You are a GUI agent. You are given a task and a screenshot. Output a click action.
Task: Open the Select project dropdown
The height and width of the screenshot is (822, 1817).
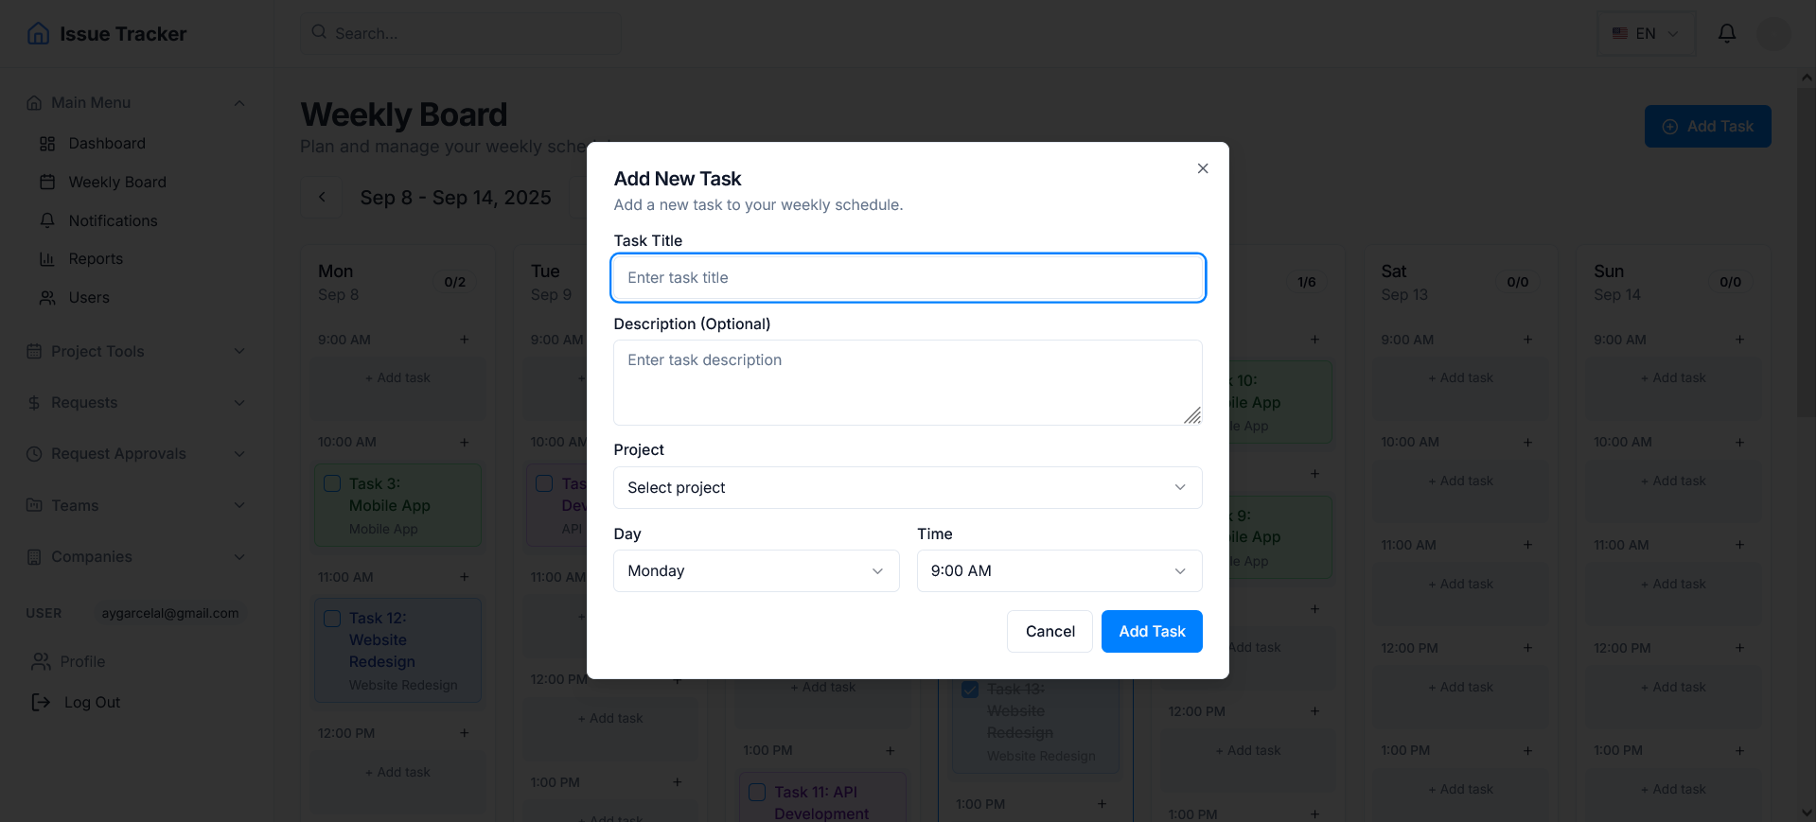(x=907, y=487)
